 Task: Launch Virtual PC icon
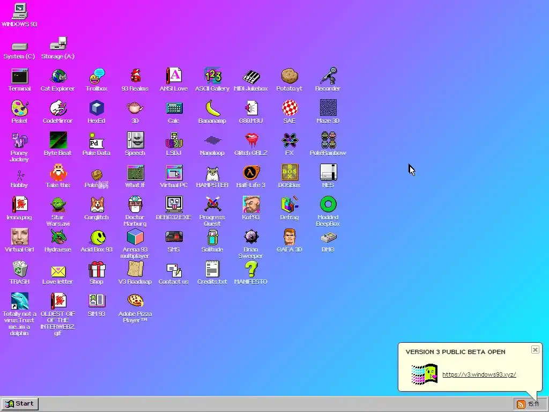(x=174, y=172)
